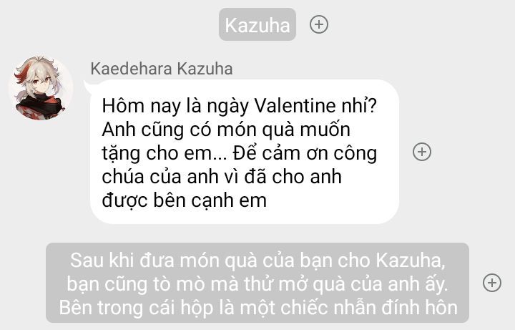The height and width of the screenshot is (330, 515).
Task: Click the plus icon beside the gray narration box
Action: click(491, 283)
